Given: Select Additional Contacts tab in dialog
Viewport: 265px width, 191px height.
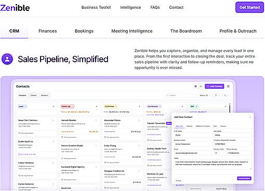Looking at the screenshot, I should tap(203, 126).
